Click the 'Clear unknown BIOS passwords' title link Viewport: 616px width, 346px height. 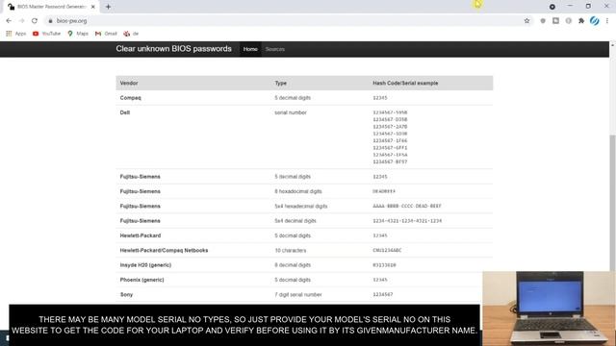pyautogui.click(x=173, y=49)
